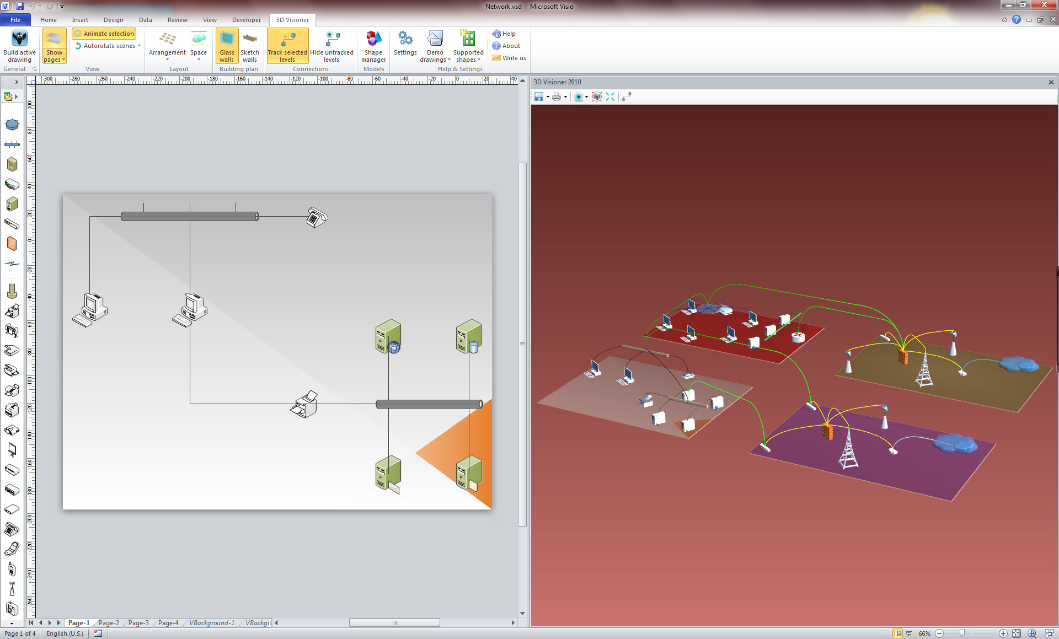
Task: Click the Supported shapes icon
Action: click(468, 39)
